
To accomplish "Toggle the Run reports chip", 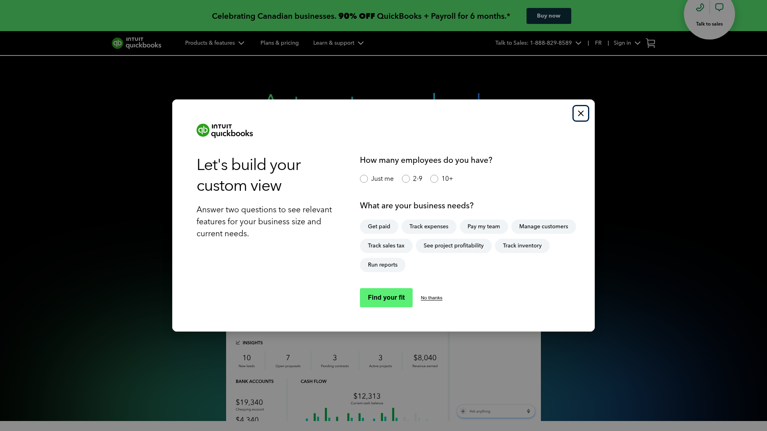I will (382, 265).
